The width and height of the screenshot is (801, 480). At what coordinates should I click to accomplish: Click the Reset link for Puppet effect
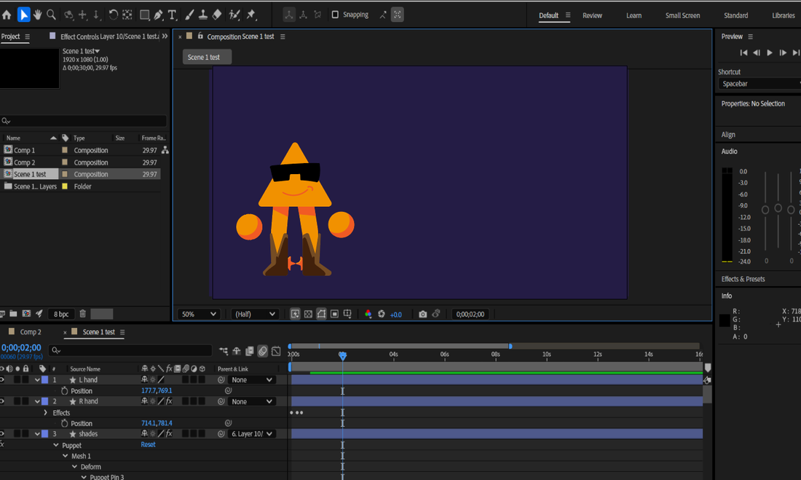click(x=148, y=445)
